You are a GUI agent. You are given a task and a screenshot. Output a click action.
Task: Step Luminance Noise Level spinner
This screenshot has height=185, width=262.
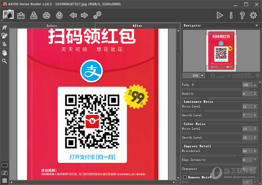point(255,107)
